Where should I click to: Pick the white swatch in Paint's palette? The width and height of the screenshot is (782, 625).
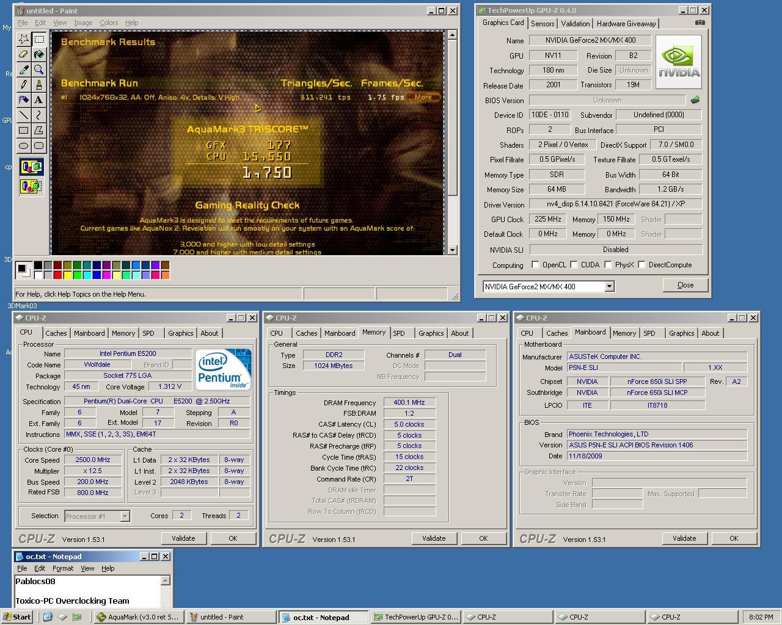click(x=38, y=275)
